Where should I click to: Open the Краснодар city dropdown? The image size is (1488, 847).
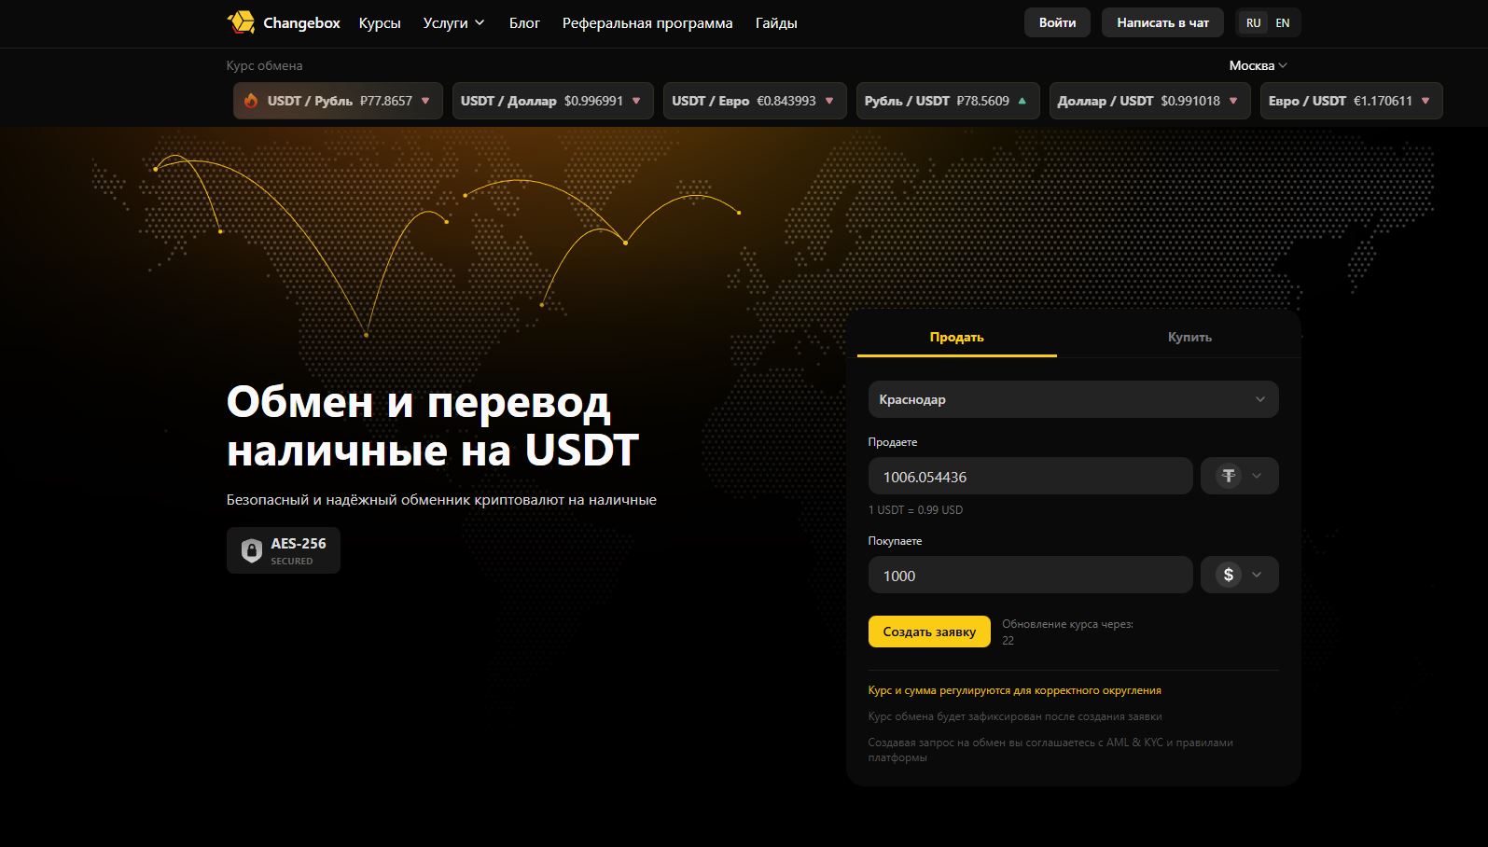[1073, 399]
